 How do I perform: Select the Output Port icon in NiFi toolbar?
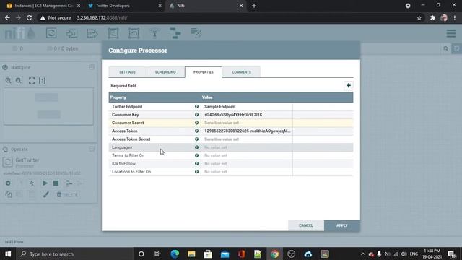point(92,33)
